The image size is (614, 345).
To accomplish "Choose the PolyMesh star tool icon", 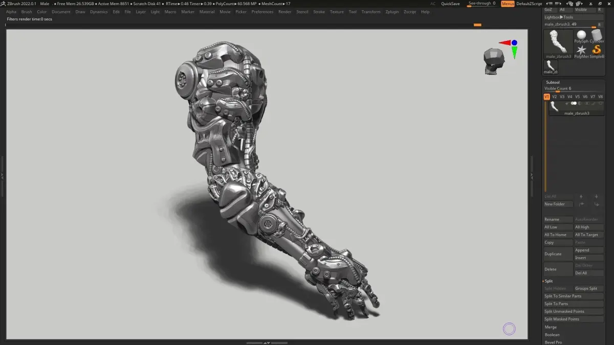I will 581,51.
